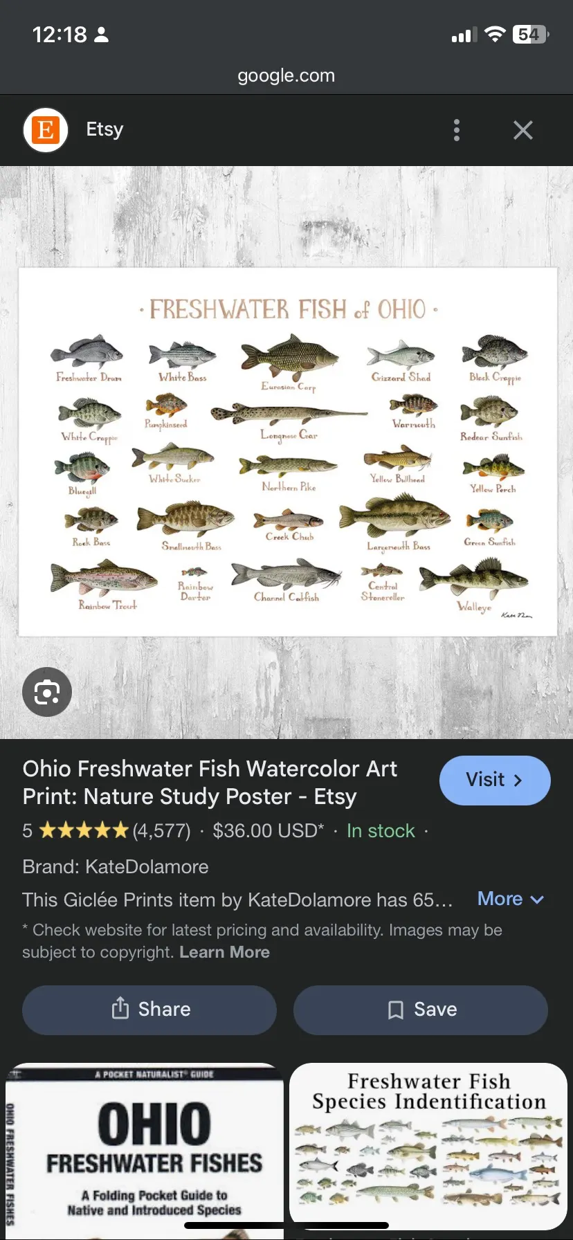This screenshot has width=573, height=1240.
Task: Tap the share icon in Share button
Action: point(120,1009)
